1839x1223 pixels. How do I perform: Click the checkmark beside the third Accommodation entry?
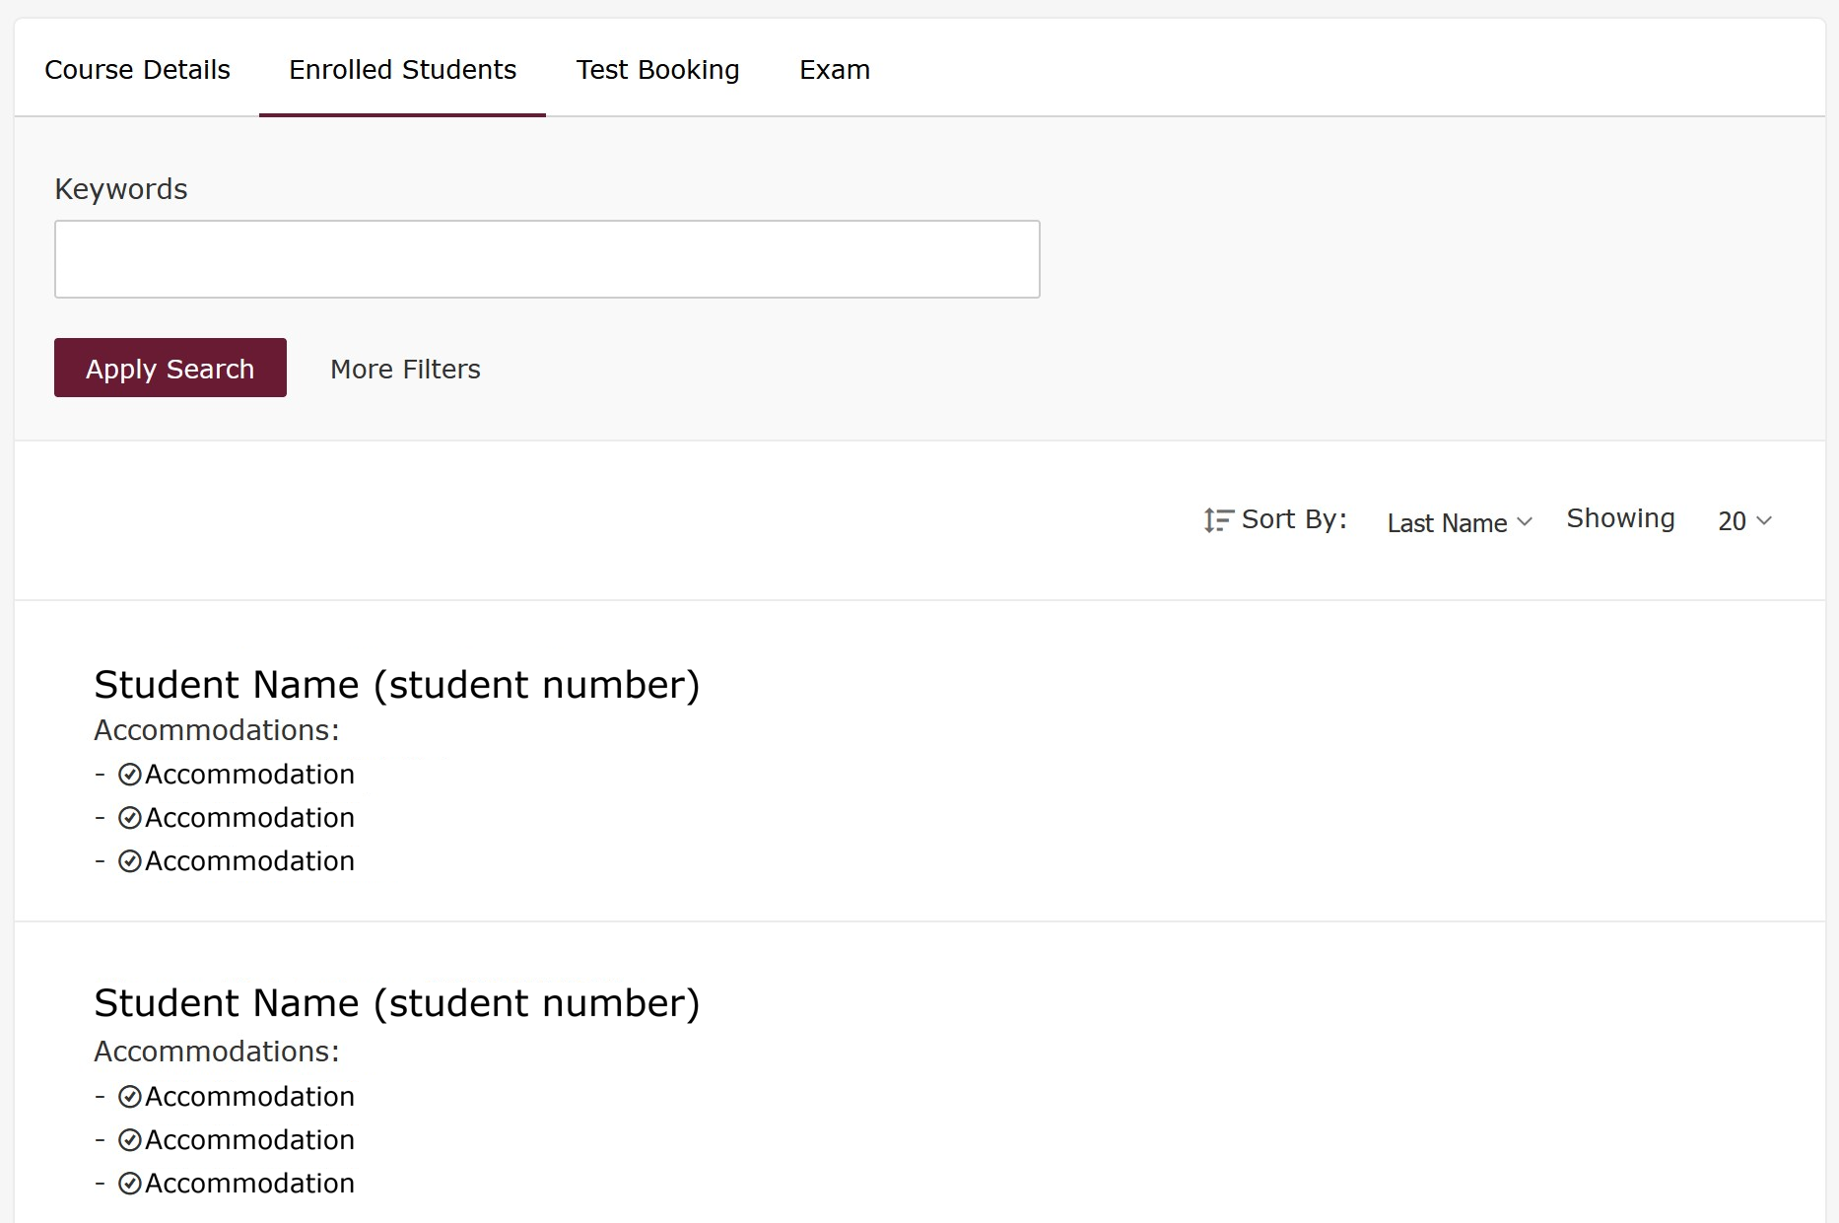point(131,860)
